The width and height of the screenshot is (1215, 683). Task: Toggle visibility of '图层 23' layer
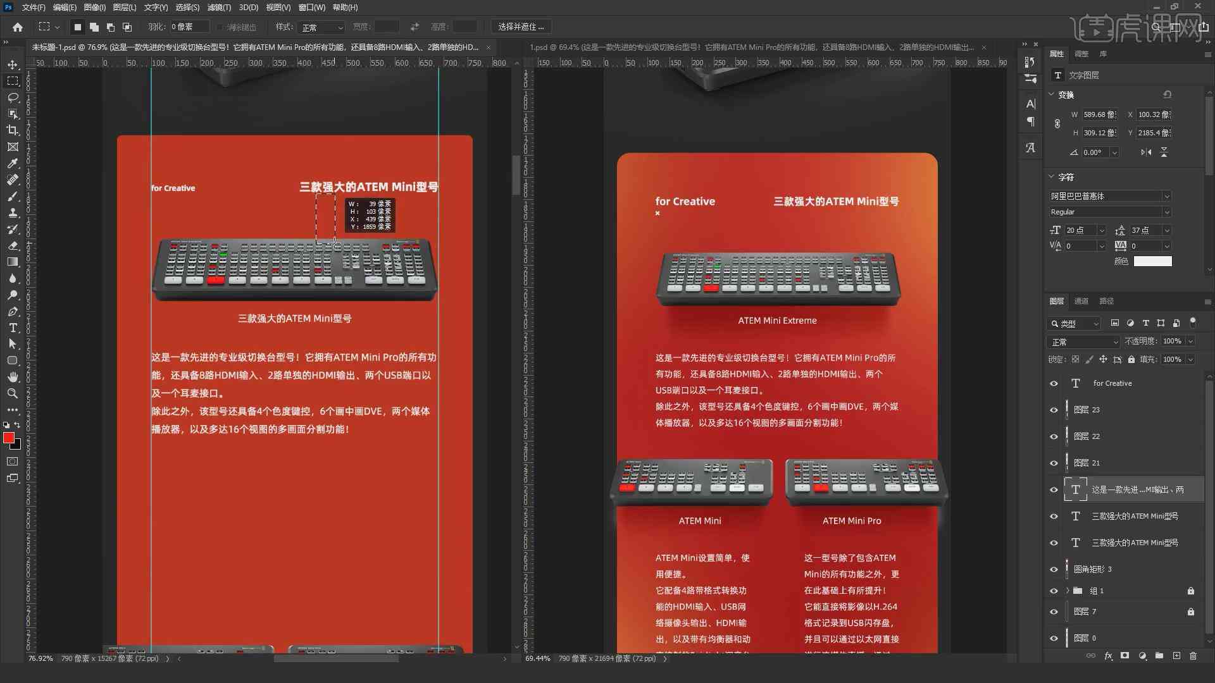[1054, 409]
